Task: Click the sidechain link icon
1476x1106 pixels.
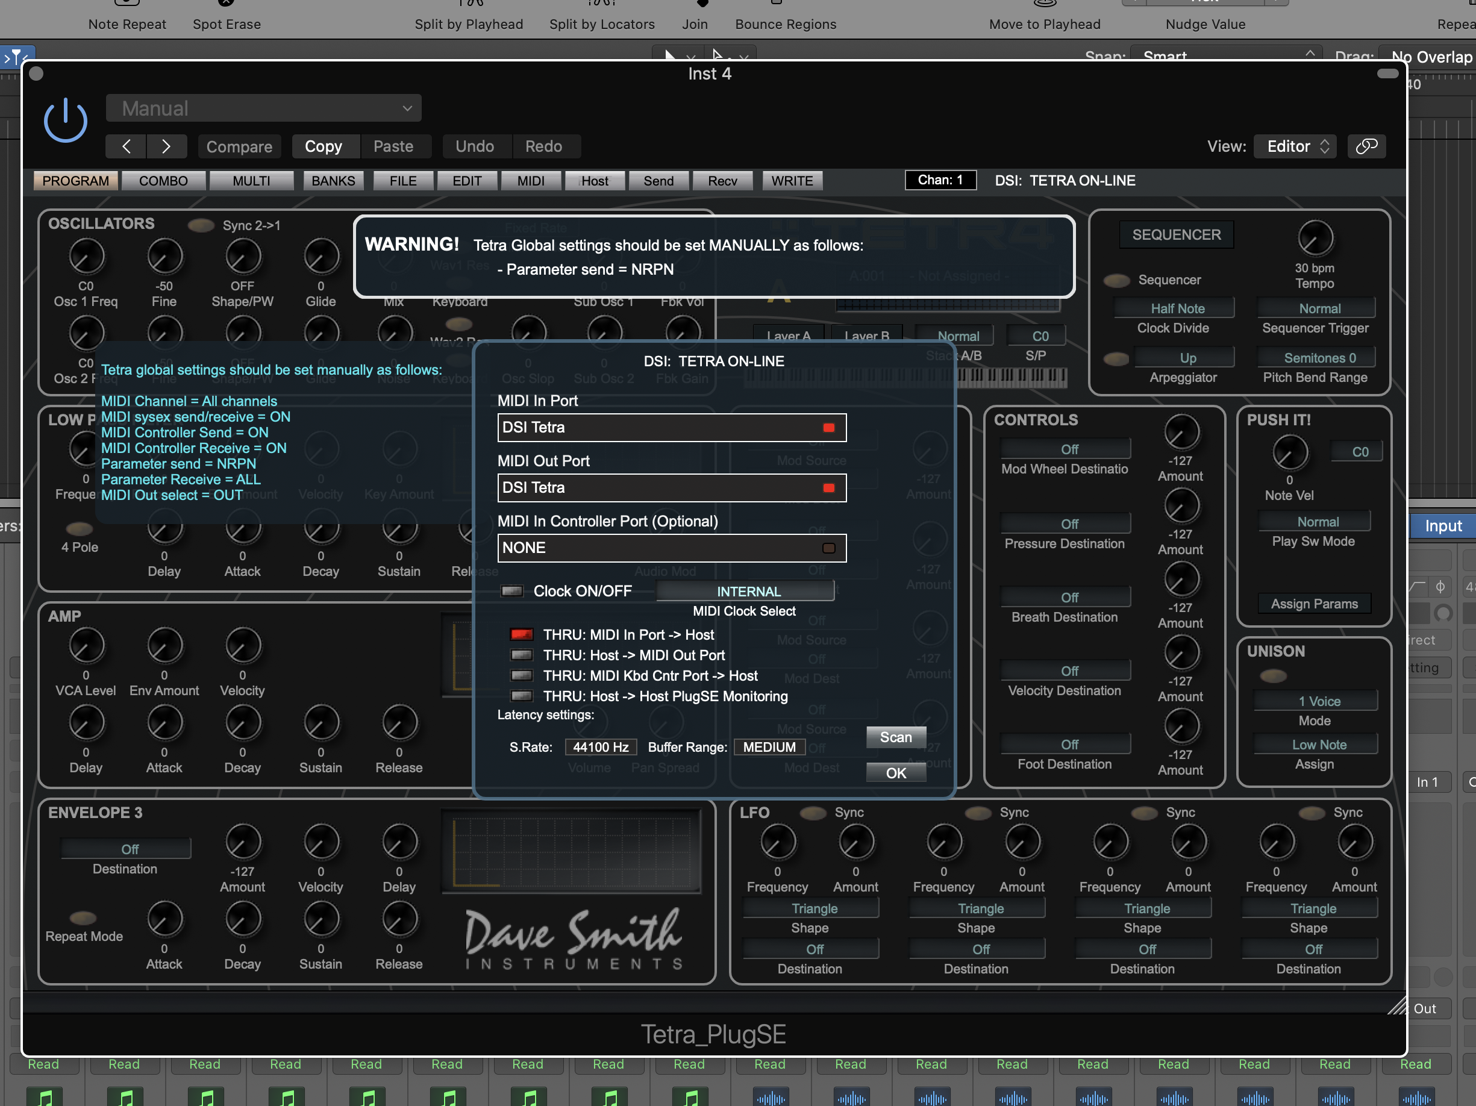Action: 1366,146
